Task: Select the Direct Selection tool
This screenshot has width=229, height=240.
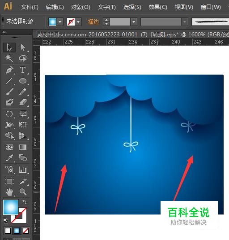Action: 23,47
